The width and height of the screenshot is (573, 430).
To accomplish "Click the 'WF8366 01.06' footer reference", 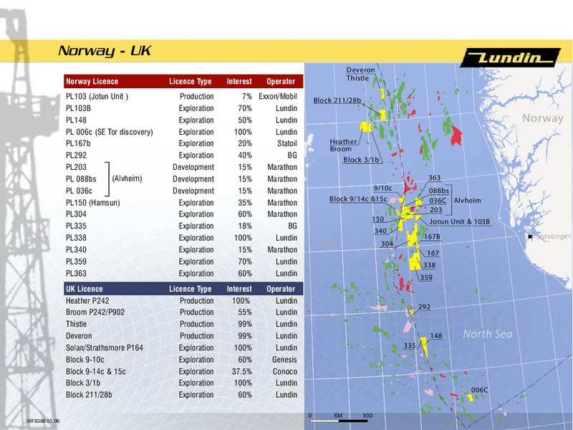I will point(43,421).
